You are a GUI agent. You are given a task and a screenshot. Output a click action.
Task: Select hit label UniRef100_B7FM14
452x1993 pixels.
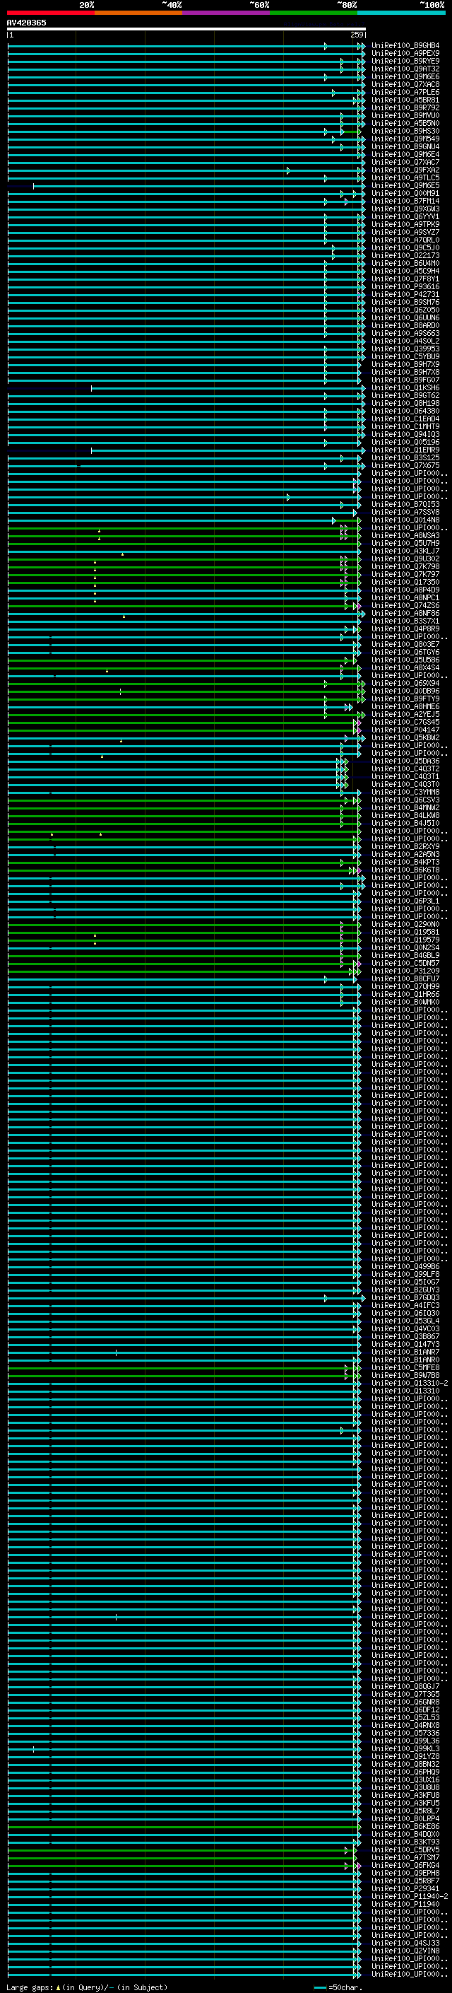click(405, 201)
